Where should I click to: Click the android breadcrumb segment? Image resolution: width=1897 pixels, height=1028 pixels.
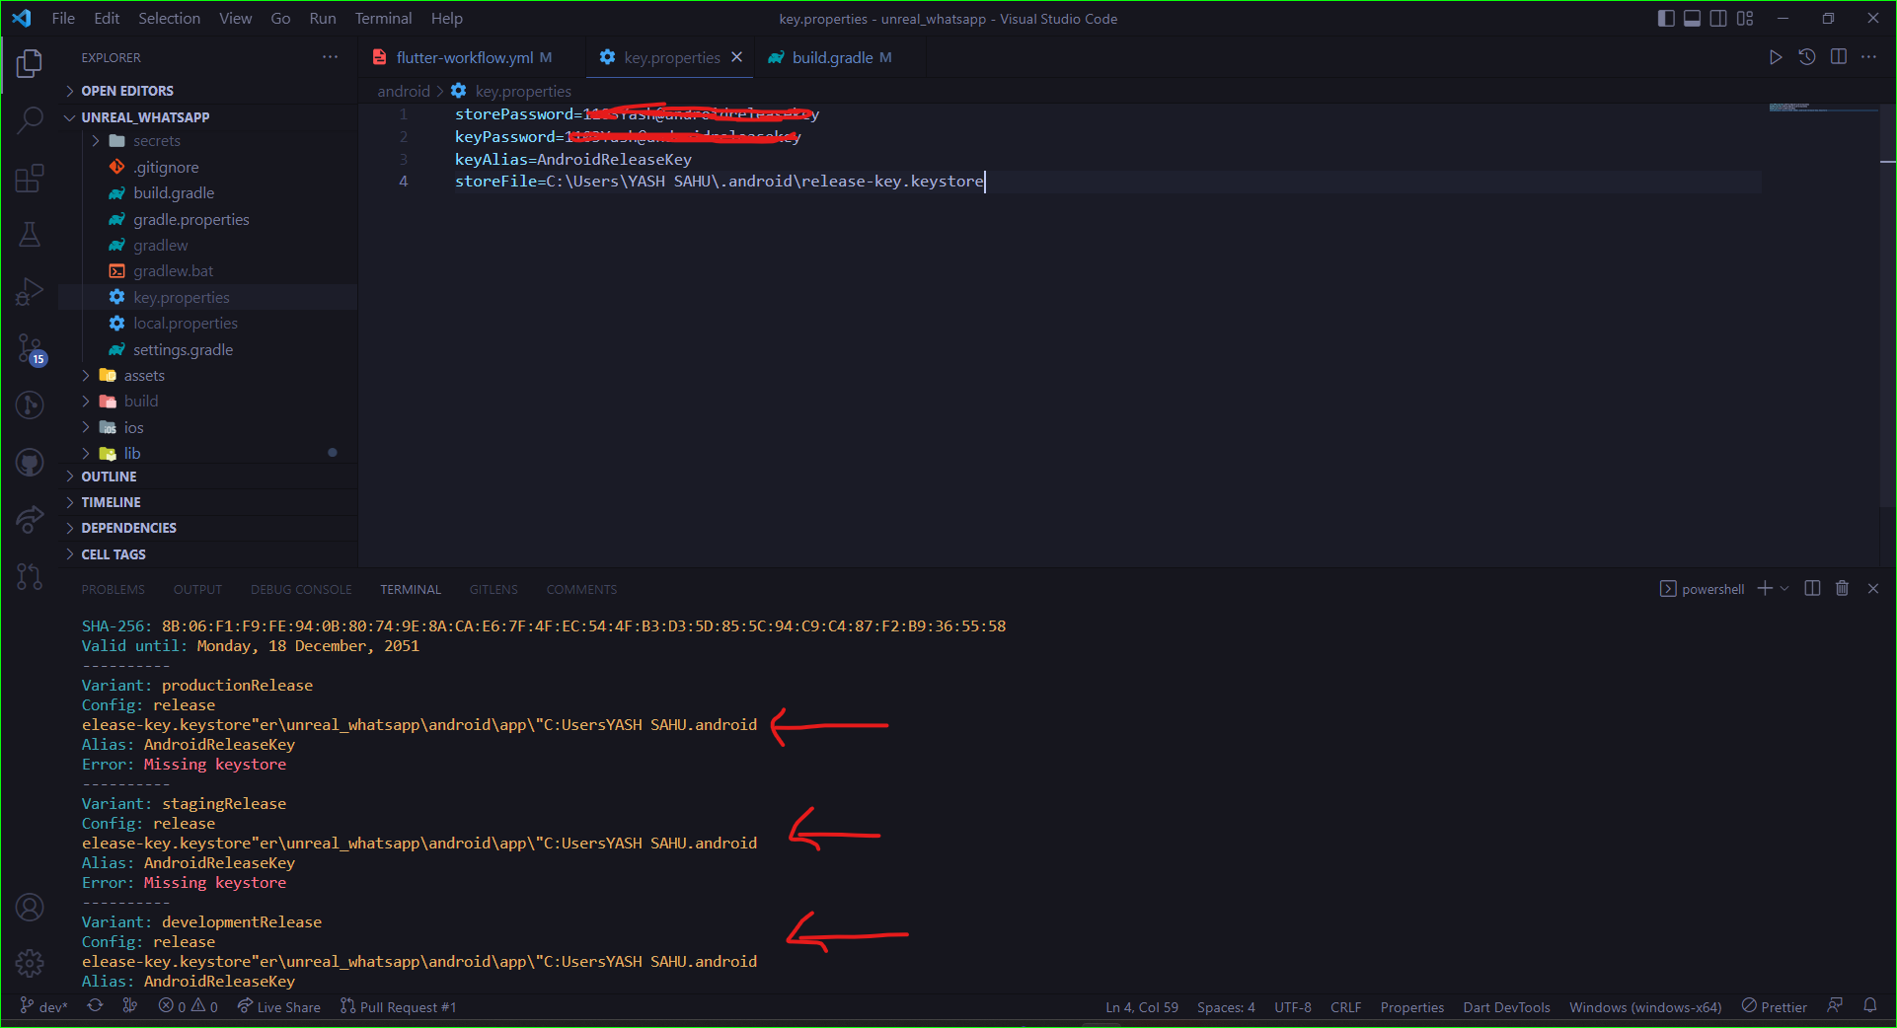404,91
